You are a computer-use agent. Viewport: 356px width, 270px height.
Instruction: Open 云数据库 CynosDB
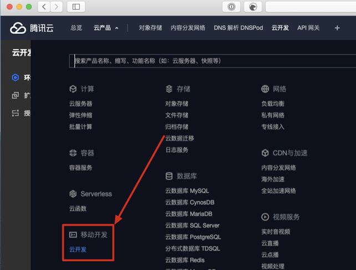click(x=190, y=202)
